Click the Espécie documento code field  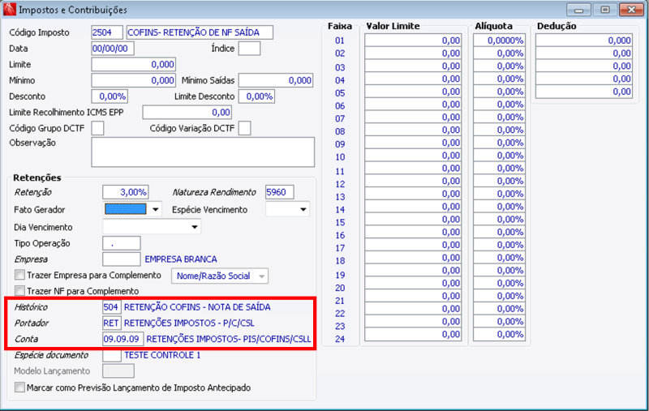[112, 355]
